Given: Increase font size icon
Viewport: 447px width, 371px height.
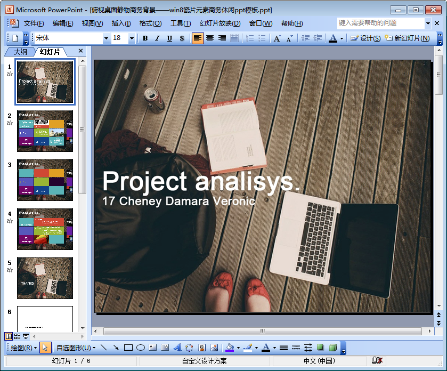Looking at the screenshot, I should tap(277, 38).
